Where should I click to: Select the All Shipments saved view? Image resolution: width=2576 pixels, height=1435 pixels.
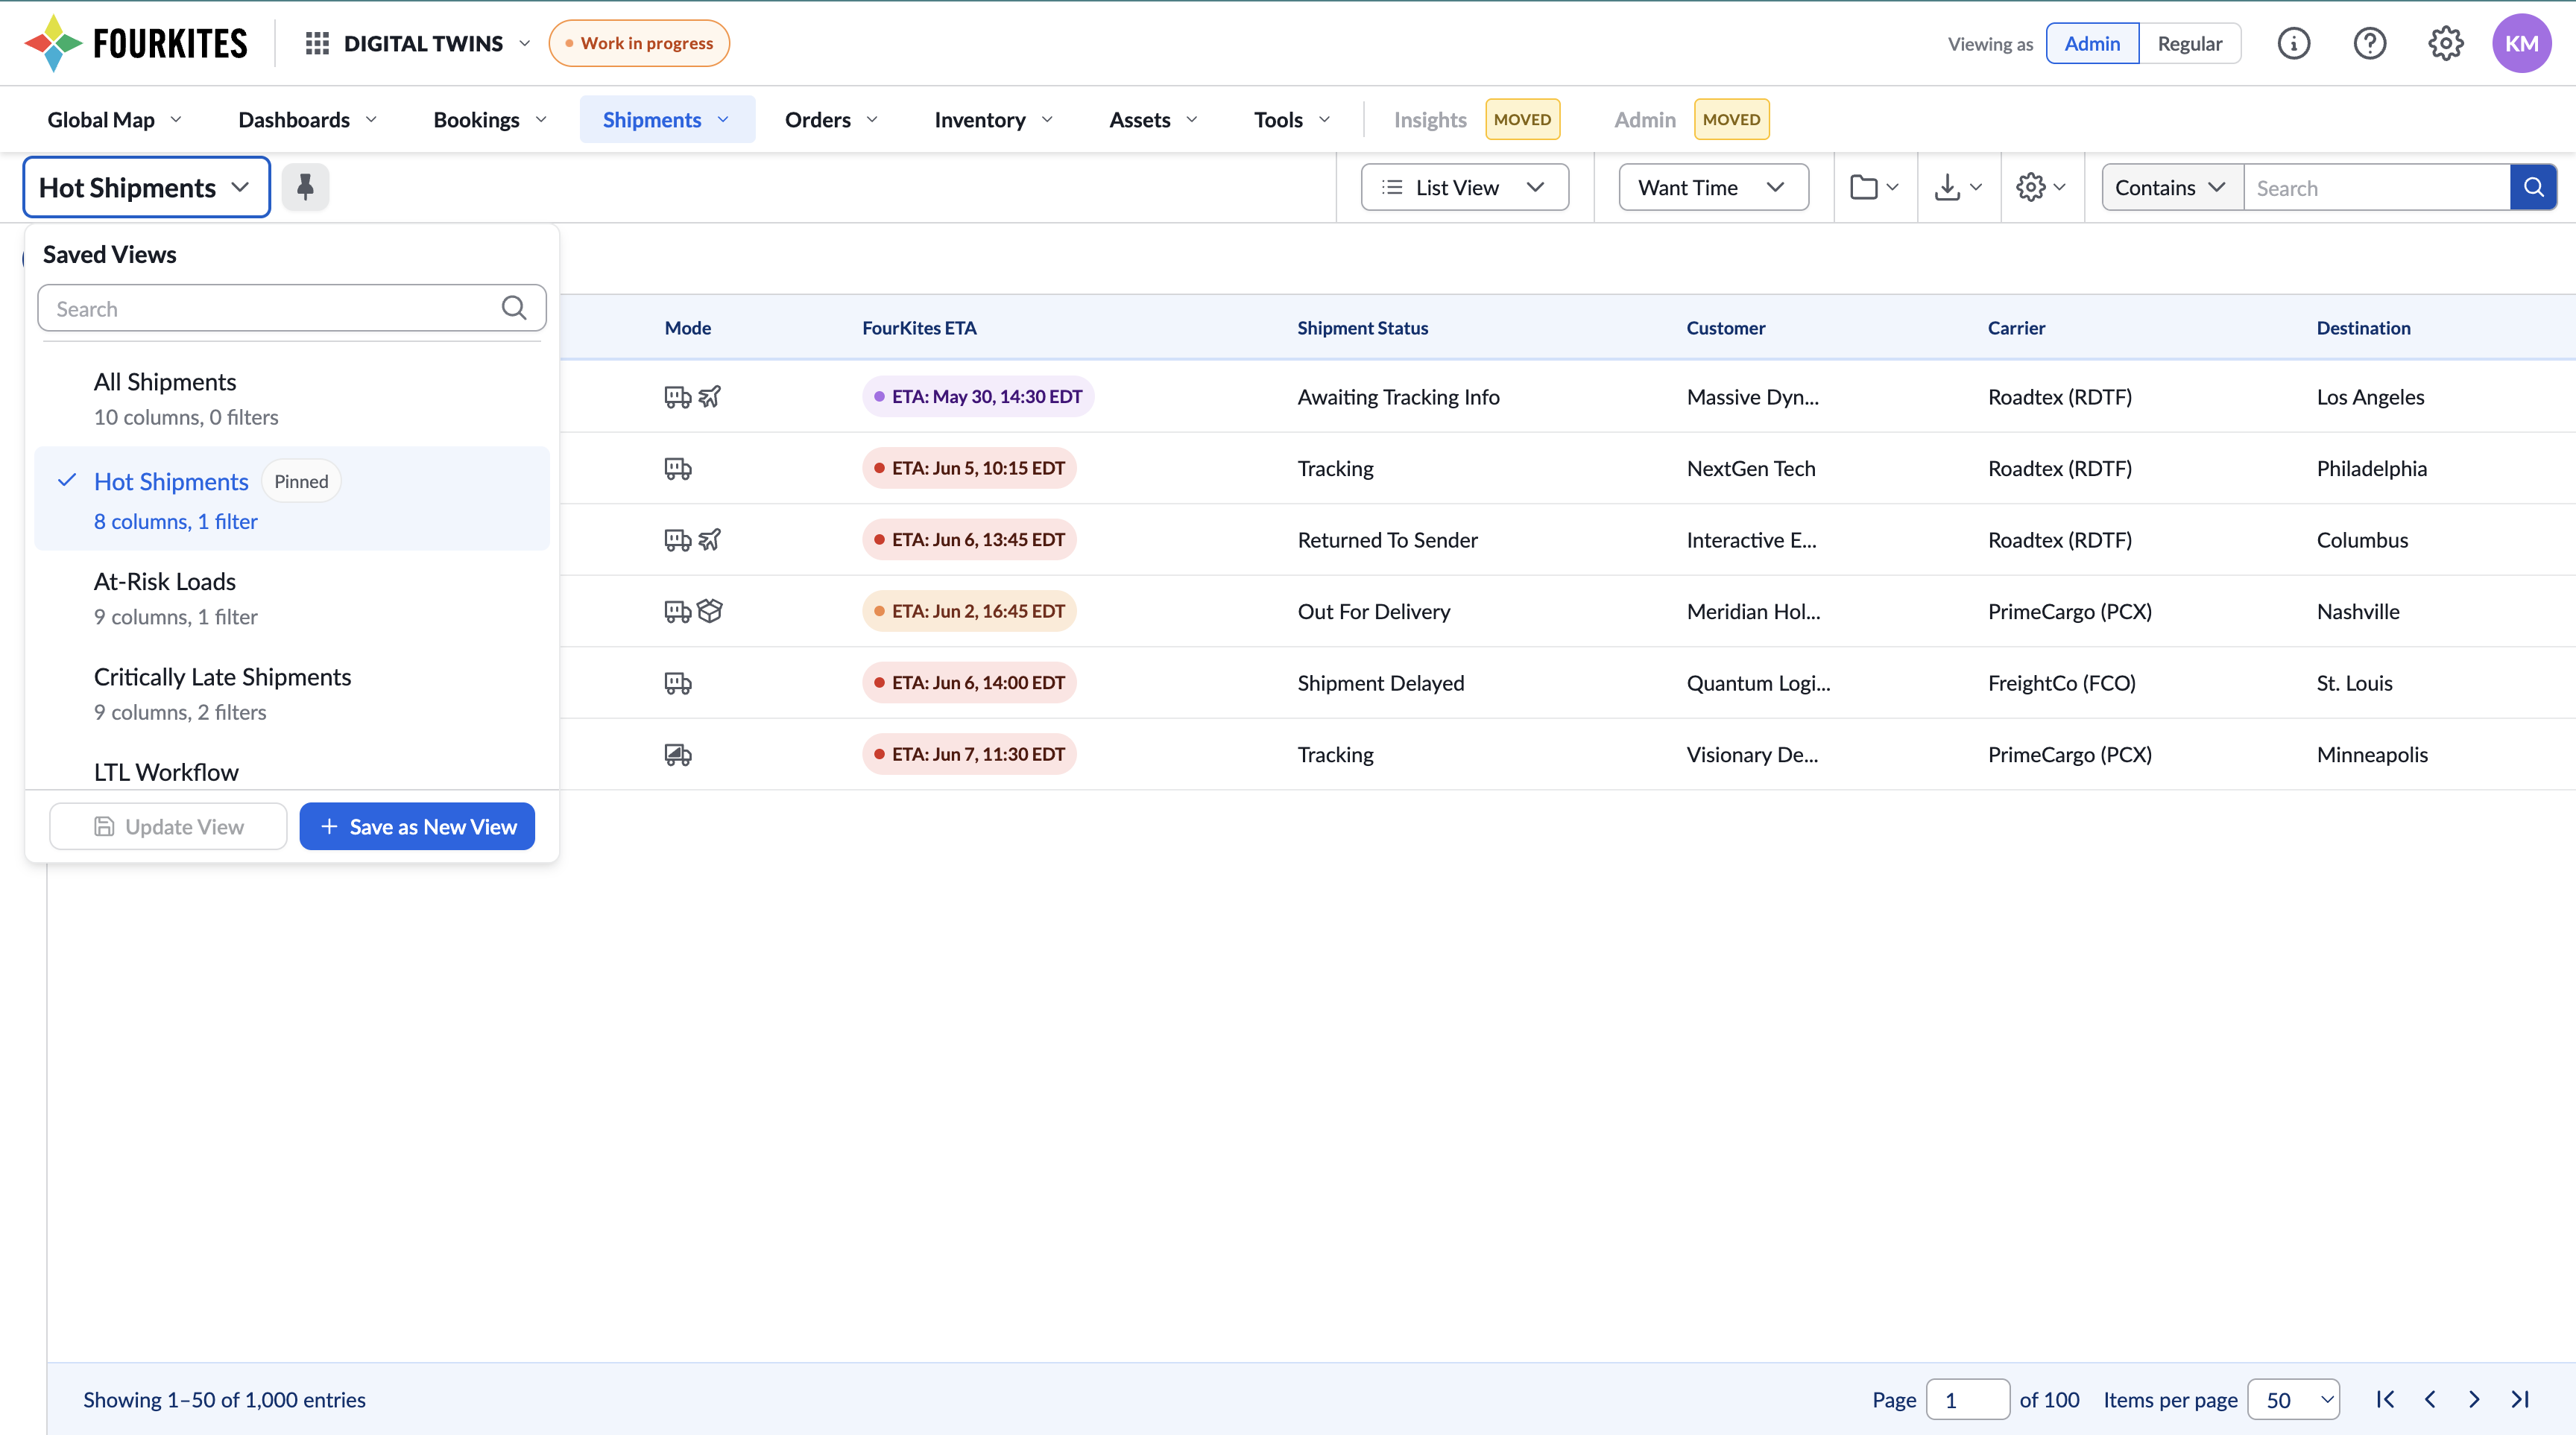pyautogui.click(x=292, y=399)
